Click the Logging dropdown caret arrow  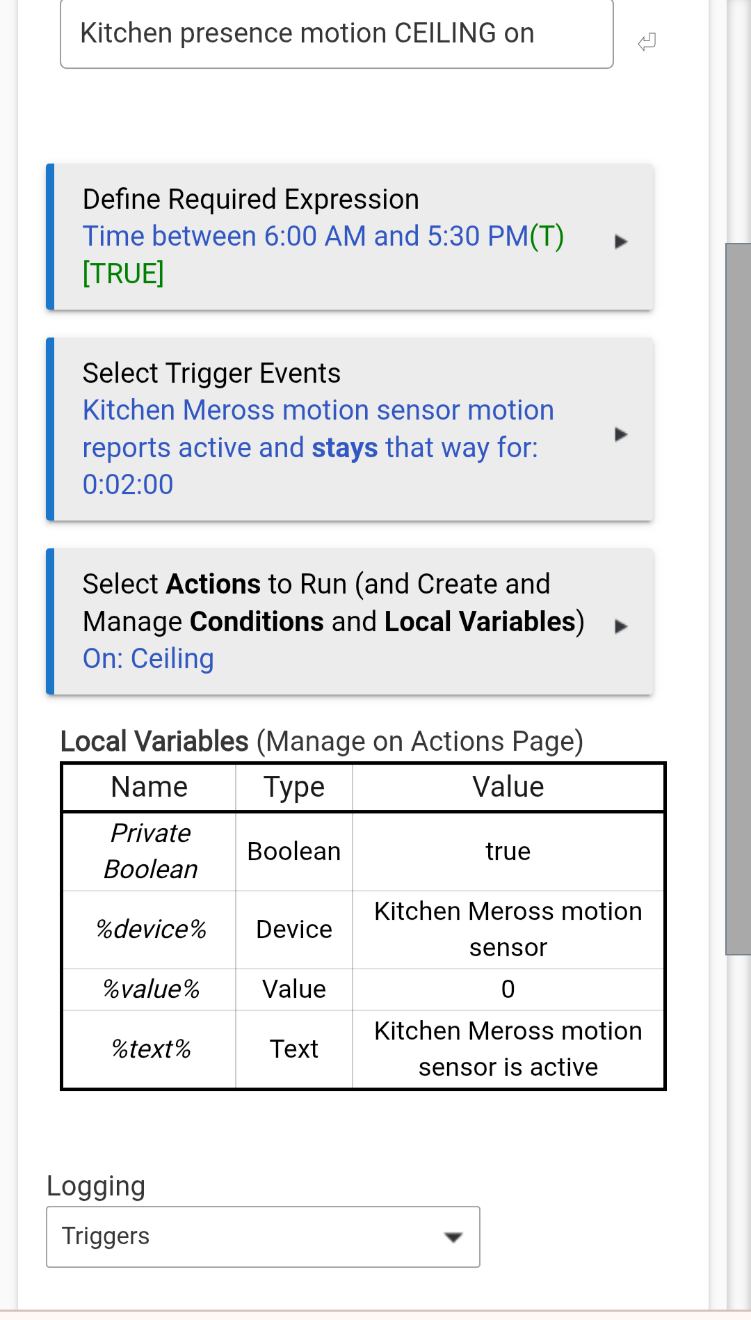(453, 1237)
